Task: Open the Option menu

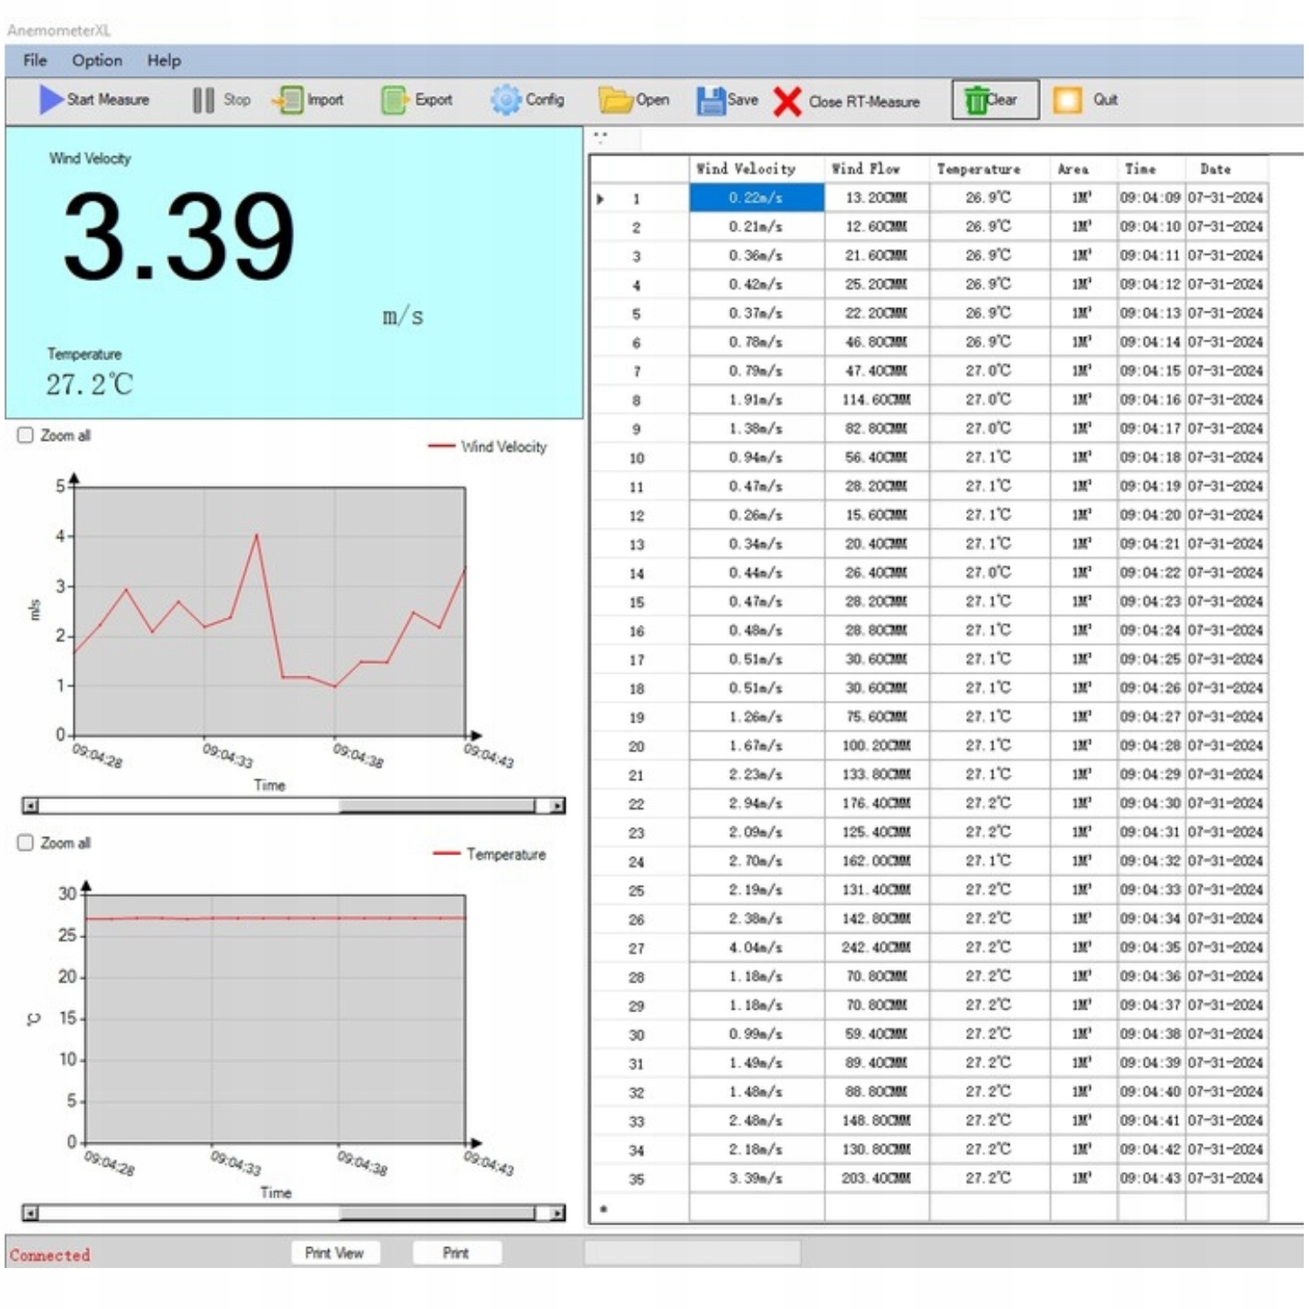Action: pyautogui.click(x=97, y=60)
